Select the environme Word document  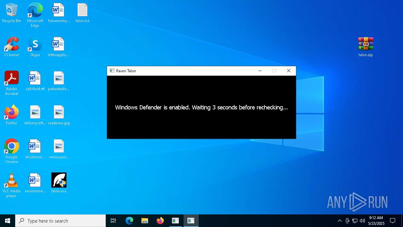[35, 183]
